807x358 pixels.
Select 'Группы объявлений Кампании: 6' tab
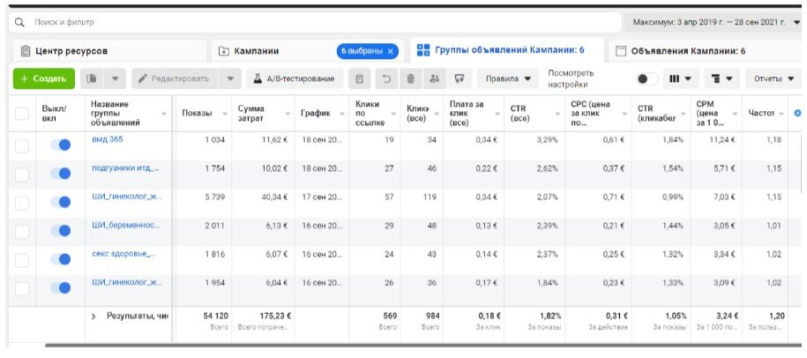[x=507, y=50]
